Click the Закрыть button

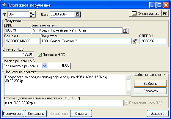click(158, 114)
